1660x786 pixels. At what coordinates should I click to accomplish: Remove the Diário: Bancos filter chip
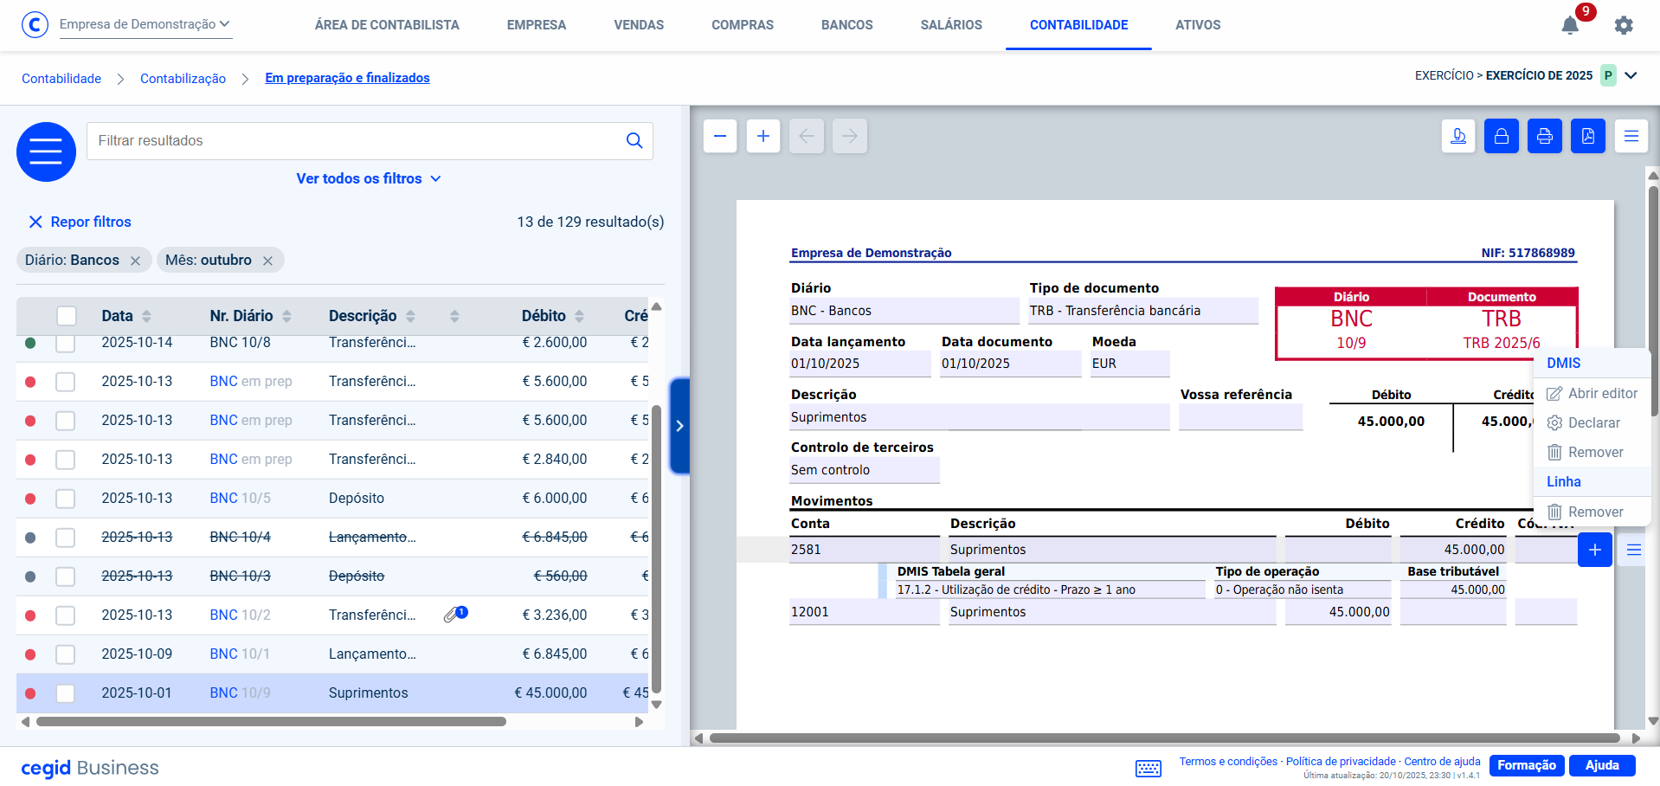[135, 261]
